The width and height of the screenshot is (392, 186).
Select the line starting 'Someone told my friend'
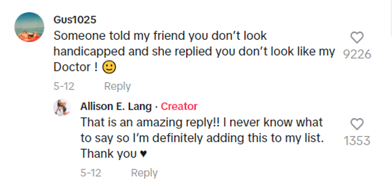click(160, 36)
